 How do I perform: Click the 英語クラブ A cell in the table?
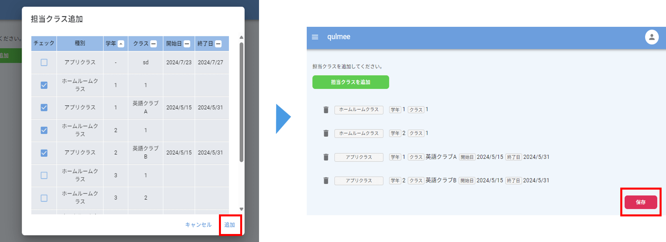coord(146,108)
